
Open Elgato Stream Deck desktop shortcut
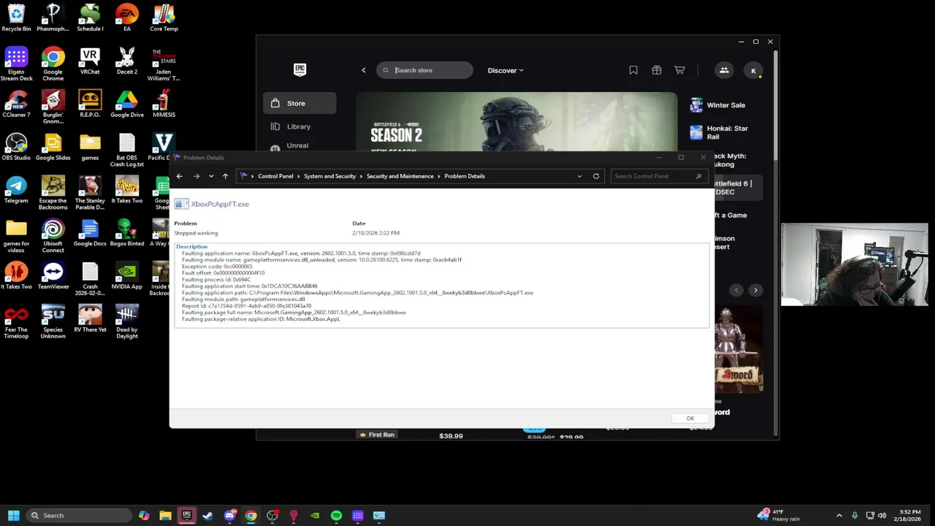[16, 64]
